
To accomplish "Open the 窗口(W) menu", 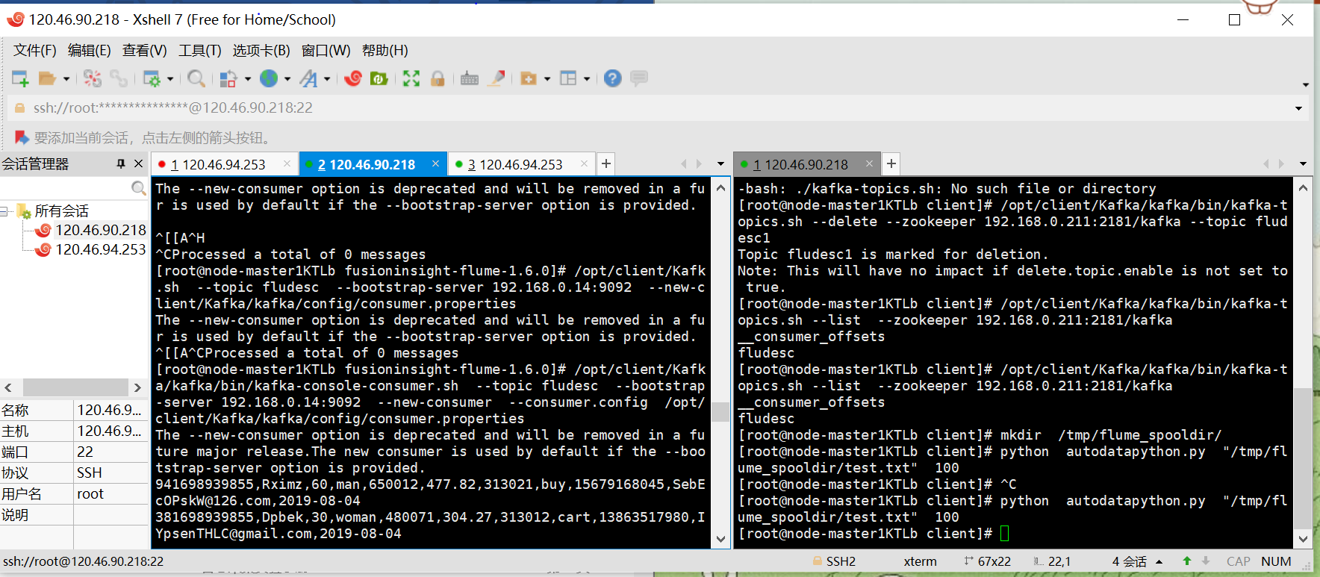I will (x=326, y=50).
